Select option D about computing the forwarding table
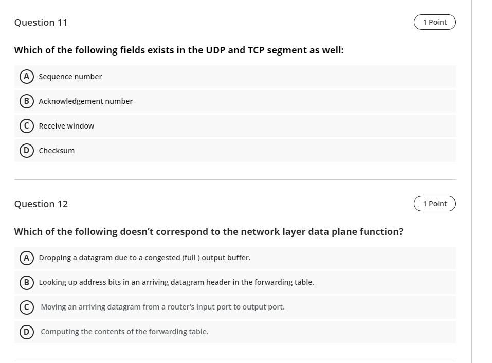Image resolution: width=492 pixels, height=363 pixels. pos(26,332)
